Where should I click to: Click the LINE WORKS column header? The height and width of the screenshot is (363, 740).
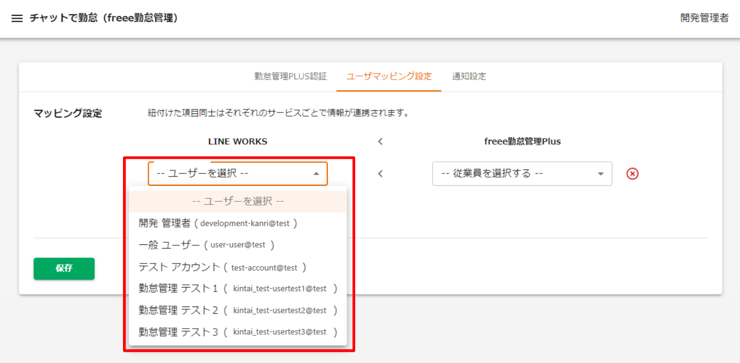tap(238, 142)
